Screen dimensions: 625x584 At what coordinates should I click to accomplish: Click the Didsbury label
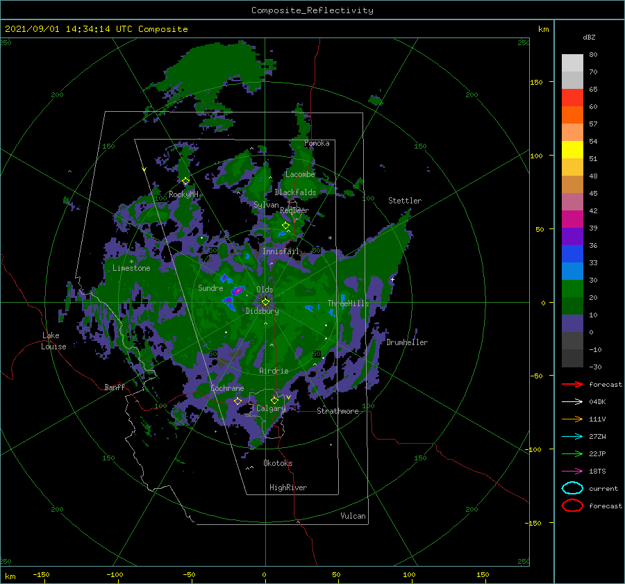(262, 311)
